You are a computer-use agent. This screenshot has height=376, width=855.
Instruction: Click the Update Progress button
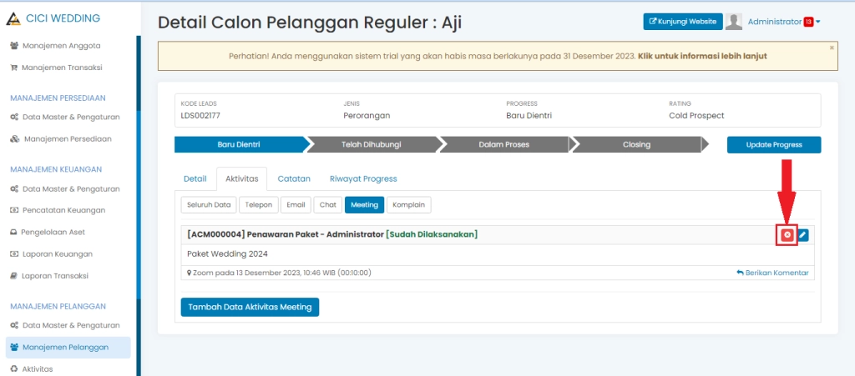[x=774, y=145]
